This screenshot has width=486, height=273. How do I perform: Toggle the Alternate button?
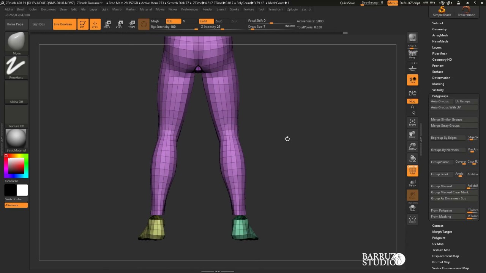pos(16,205)
